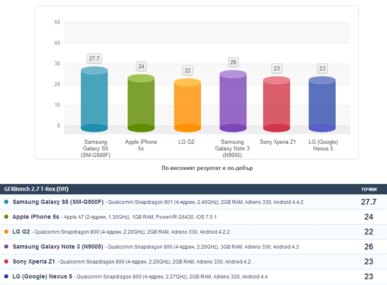The image size is (387, 285).
Task: Select the purple Galaxy Note 3 bar
Action: click(233, 101)
